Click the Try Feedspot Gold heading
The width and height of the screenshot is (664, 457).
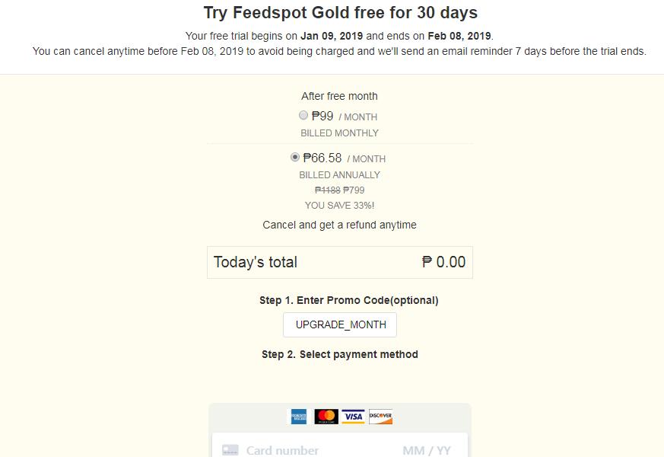339,12
